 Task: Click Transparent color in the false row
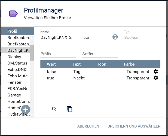[138, 72]
